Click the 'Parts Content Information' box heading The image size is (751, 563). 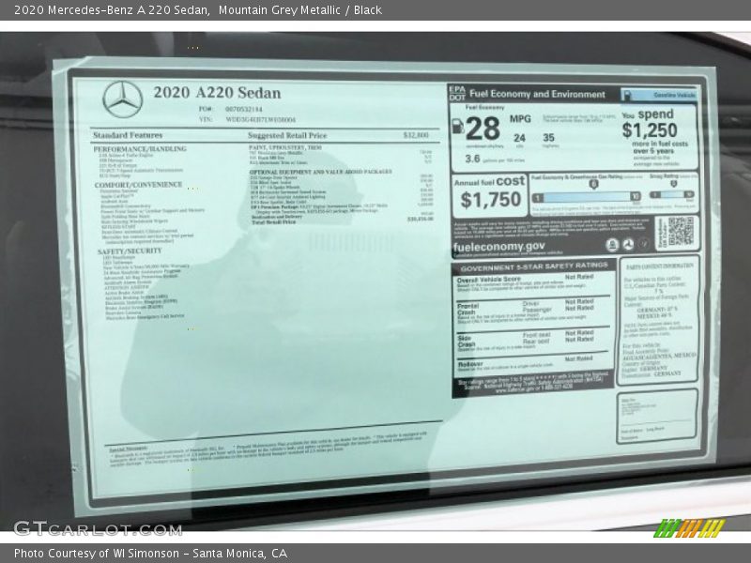pos(660,266)
